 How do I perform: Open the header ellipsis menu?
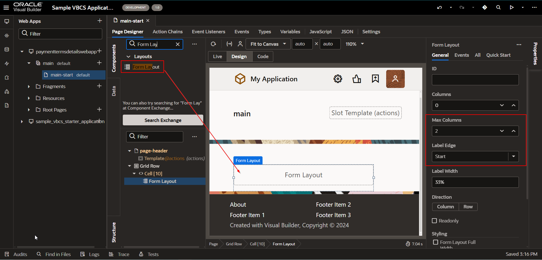point(534,8)
